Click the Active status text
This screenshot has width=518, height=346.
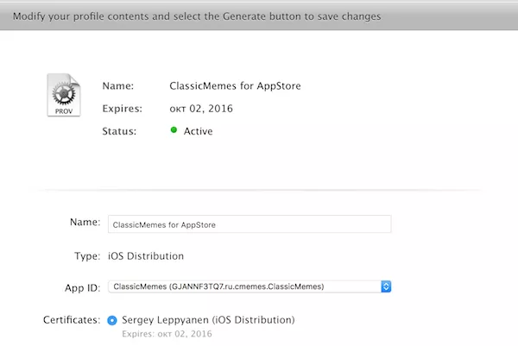198,131
